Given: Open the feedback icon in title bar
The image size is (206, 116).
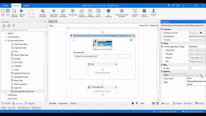Looking at the screenshot, I should [173, 5].
